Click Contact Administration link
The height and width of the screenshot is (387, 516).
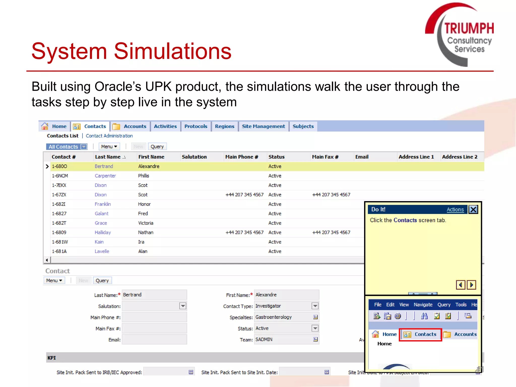(109, 136)
